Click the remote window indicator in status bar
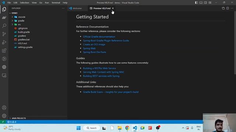 (x=3, y=122)
